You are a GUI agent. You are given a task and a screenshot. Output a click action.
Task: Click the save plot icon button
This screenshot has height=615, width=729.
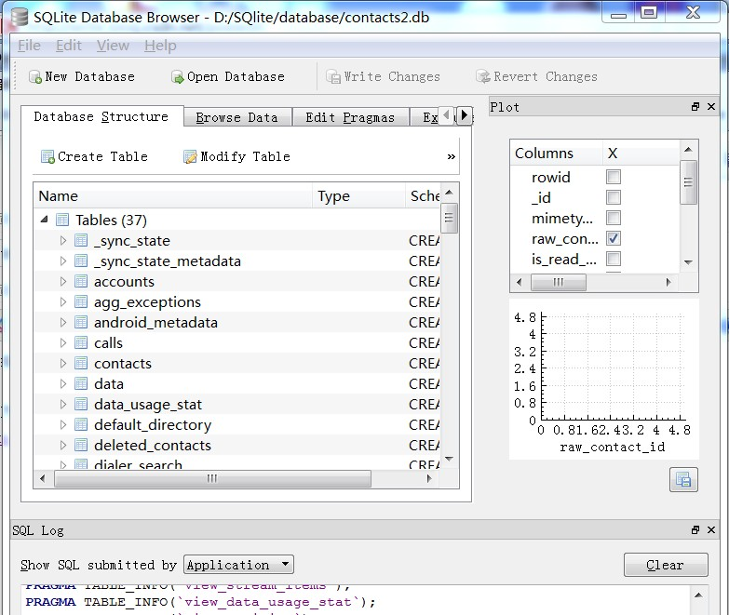pyautogui.click(x=683, y=479)
